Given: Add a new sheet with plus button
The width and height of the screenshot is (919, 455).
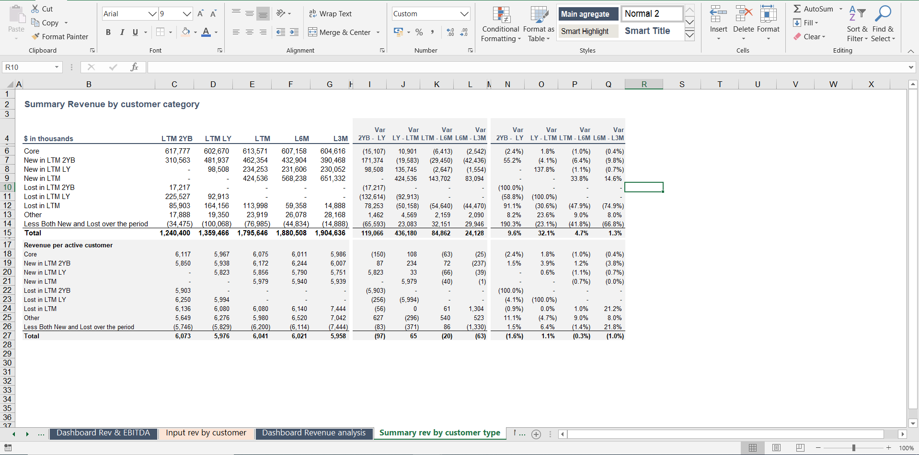Looking at the screenshot, I should 536,434.
